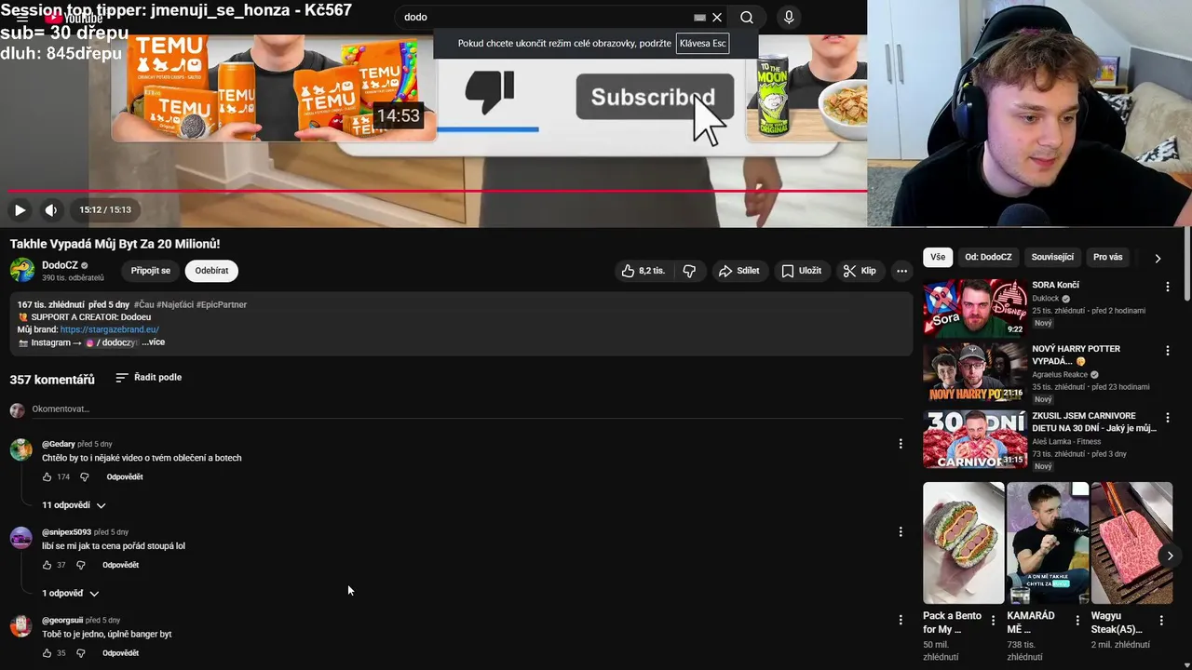Reply to @georgsuii's comment
The image size is (1192, 670).
click(121, 653)
